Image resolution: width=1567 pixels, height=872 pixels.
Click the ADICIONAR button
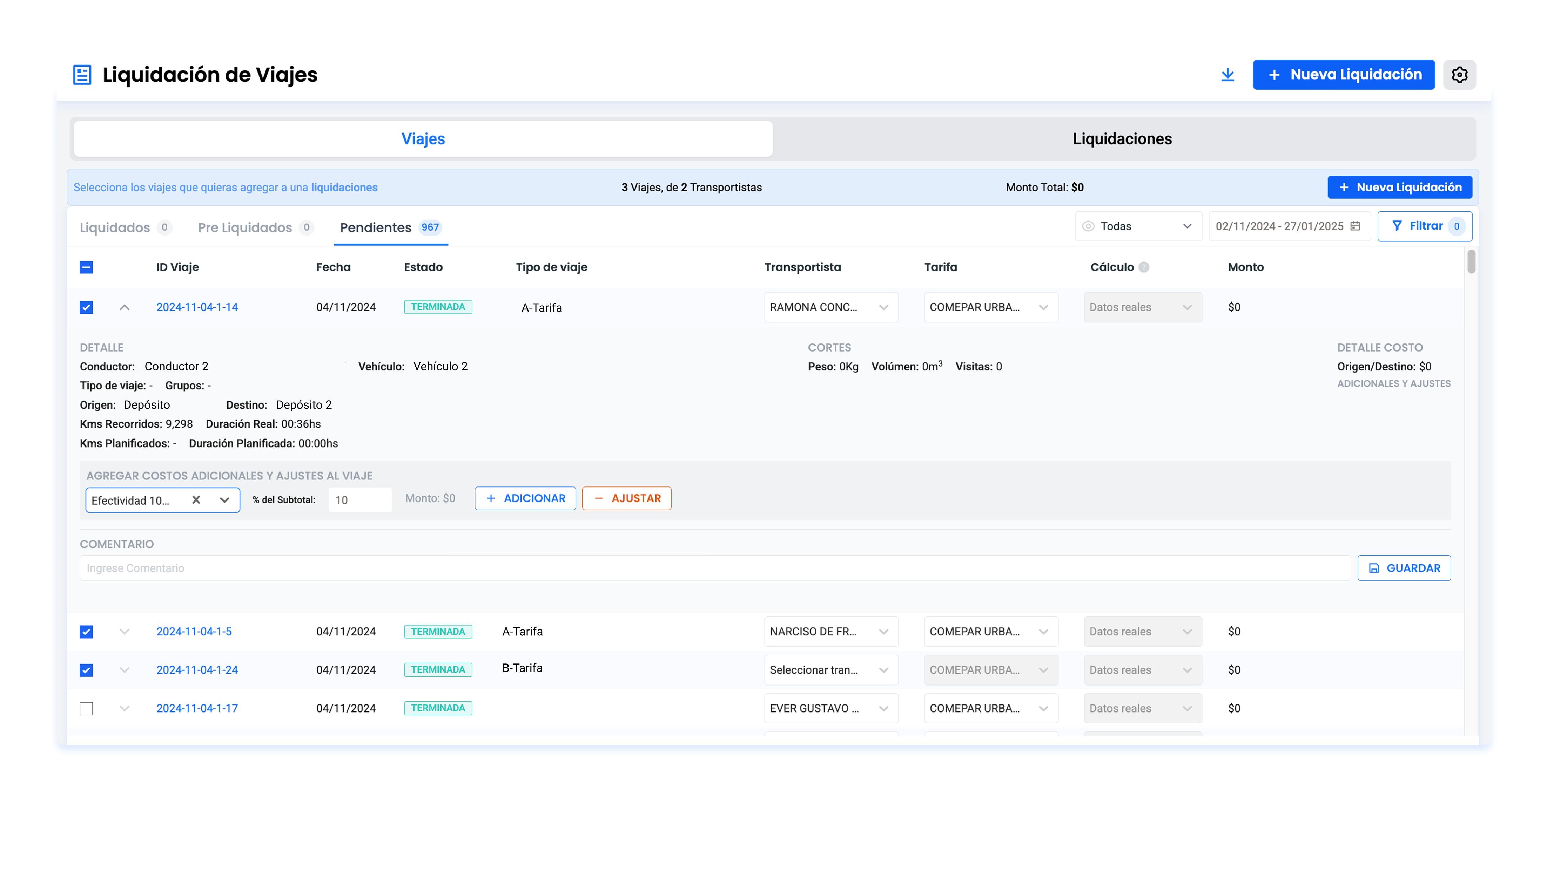pos(525,498)
